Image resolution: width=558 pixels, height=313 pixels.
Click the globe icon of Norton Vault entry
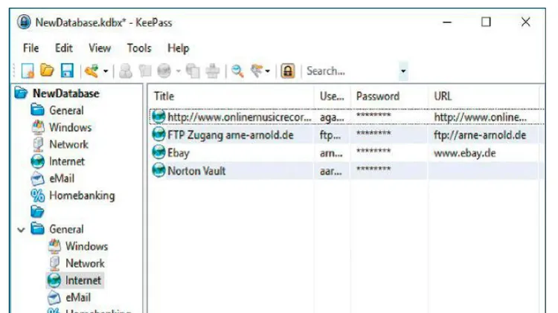tap(158, 170)
